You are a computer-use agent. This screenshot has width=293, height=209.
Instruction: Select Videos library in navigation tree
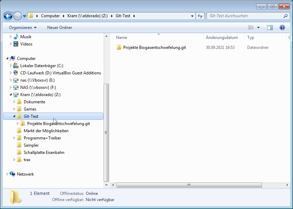(26, 44)
